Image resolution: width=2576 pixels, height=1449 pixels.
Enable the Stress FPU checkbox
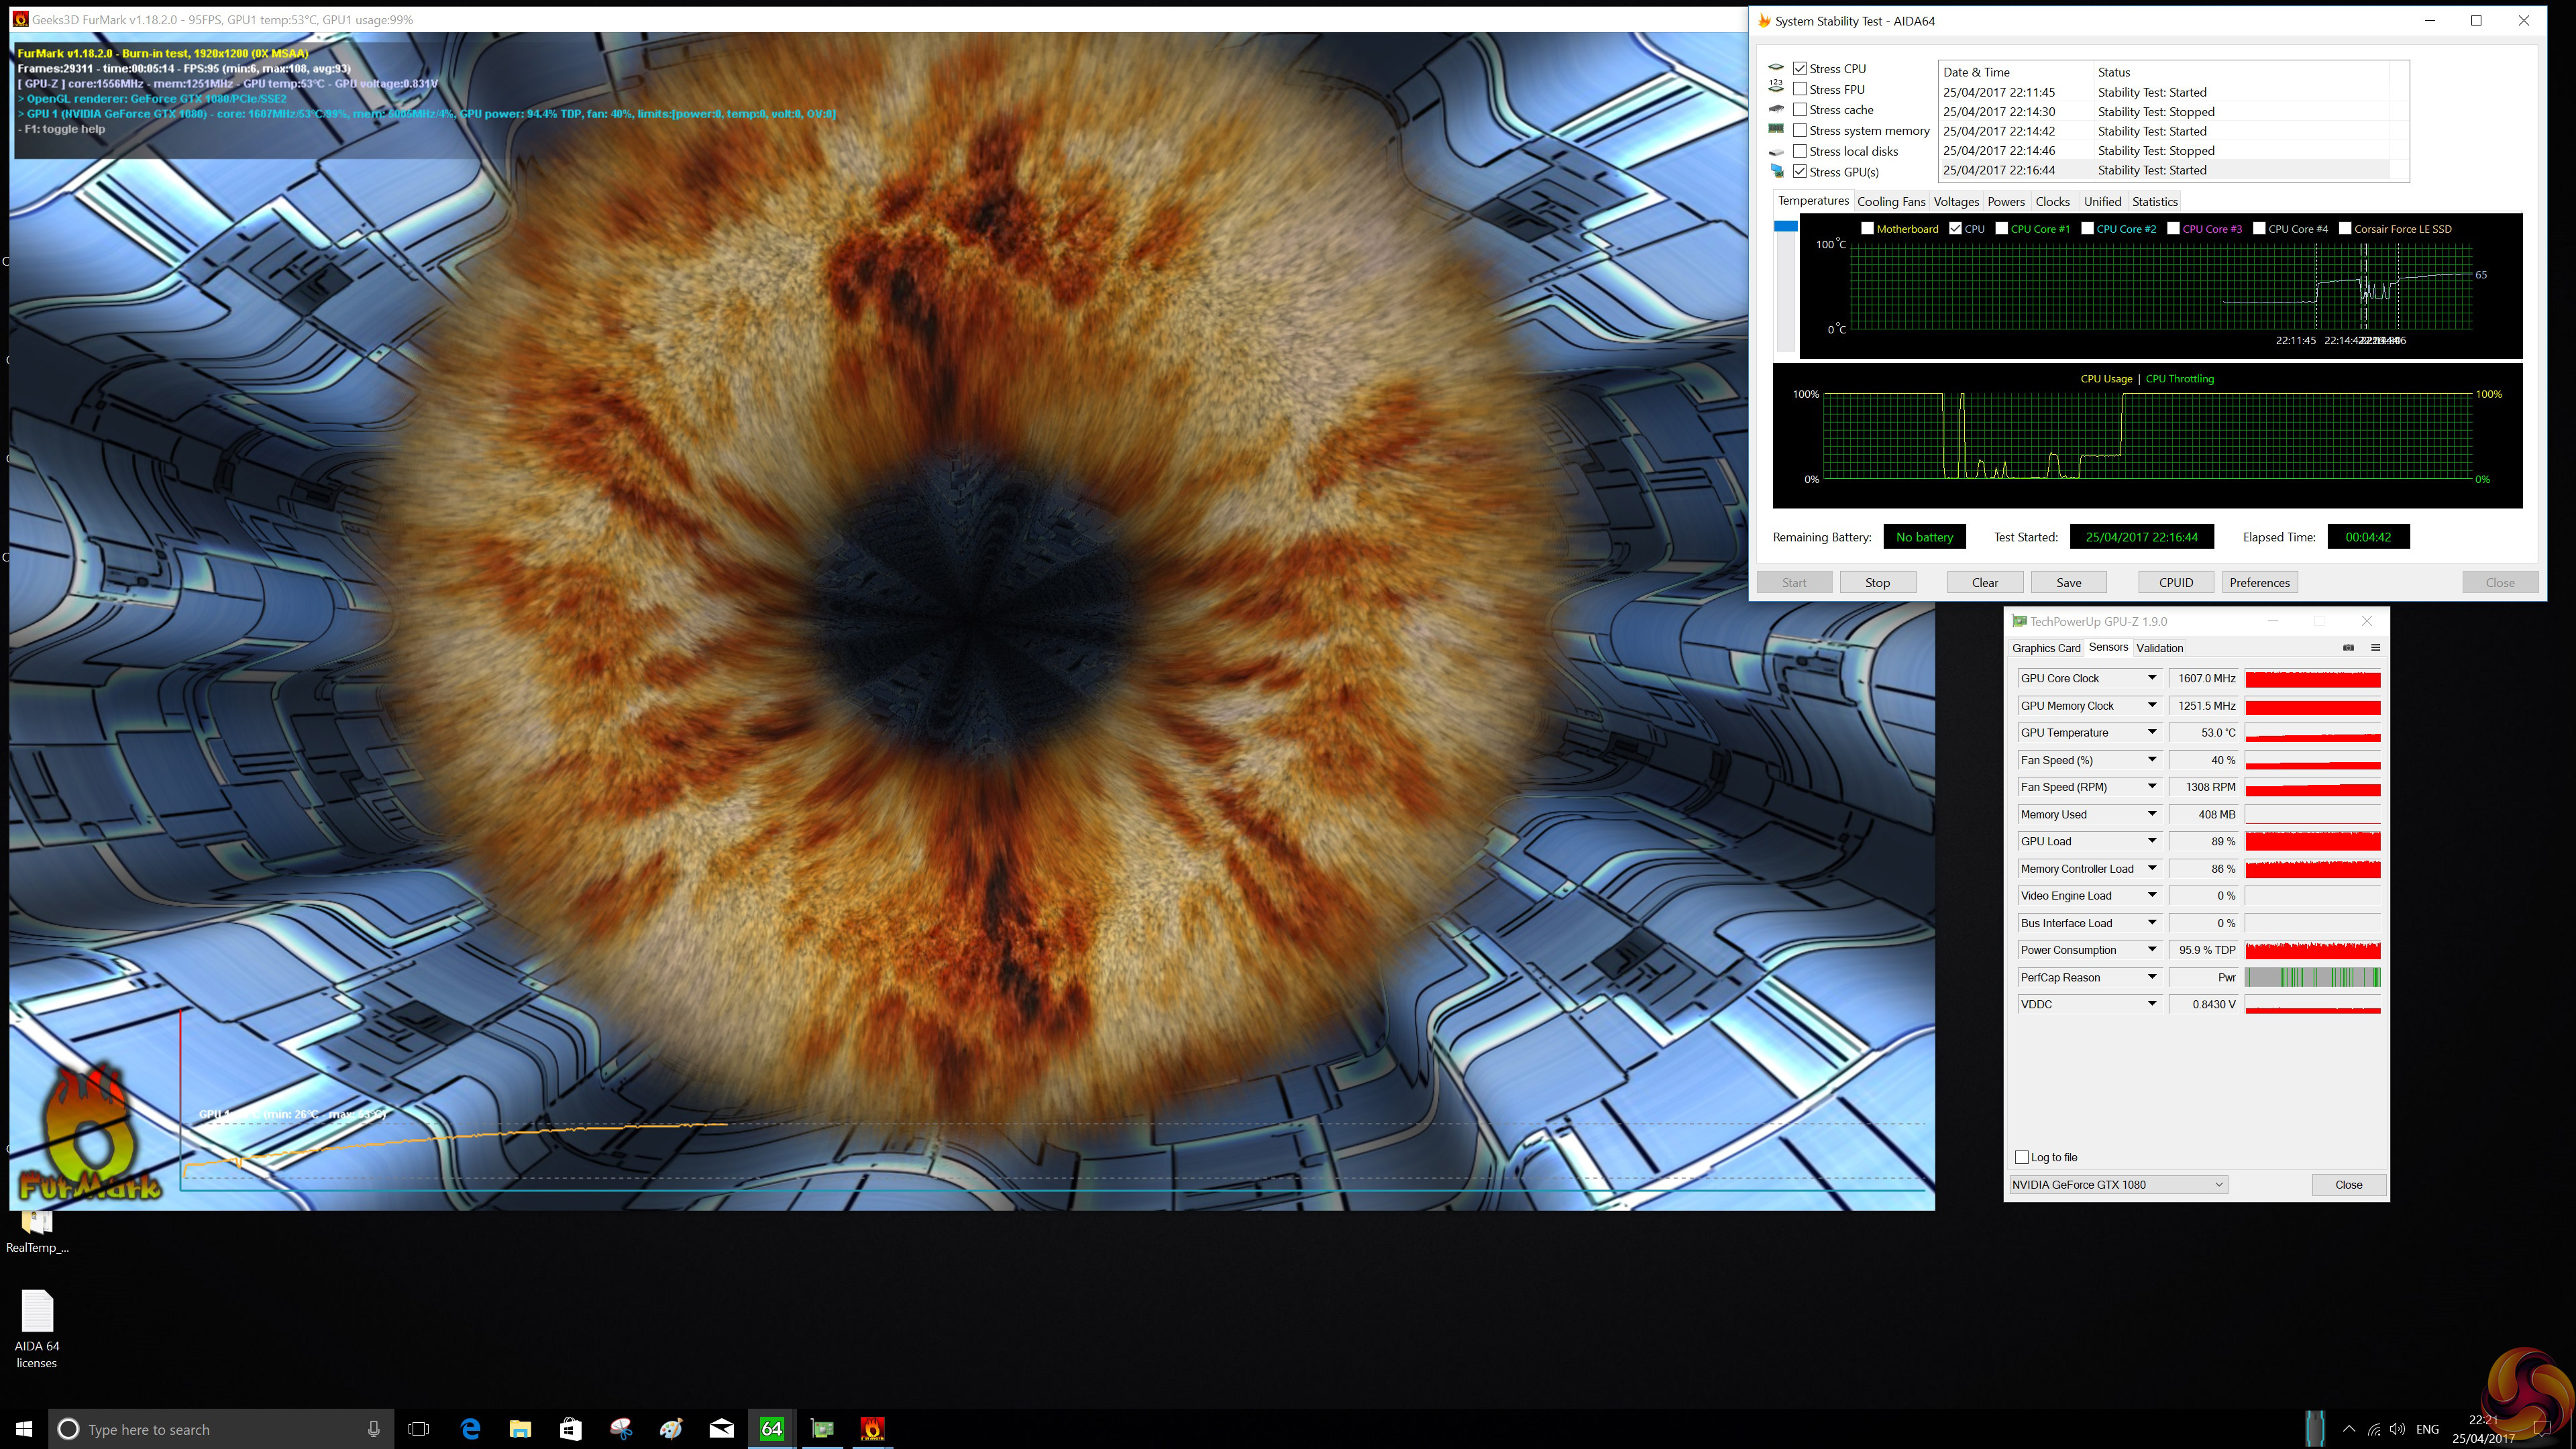[x=1800, y=89]
